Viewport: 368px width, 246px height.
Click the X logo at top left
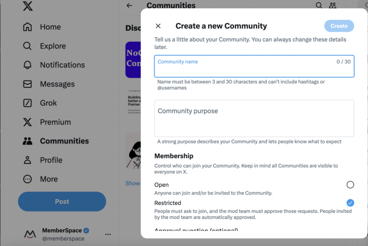pyautogui.click(x=28, y=6)
